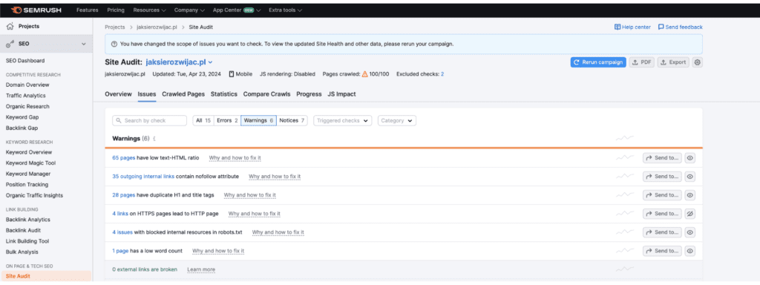Click the Export button

673,62
